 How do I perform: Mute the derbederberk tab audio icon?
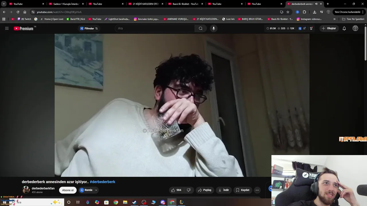pos(316,4)
